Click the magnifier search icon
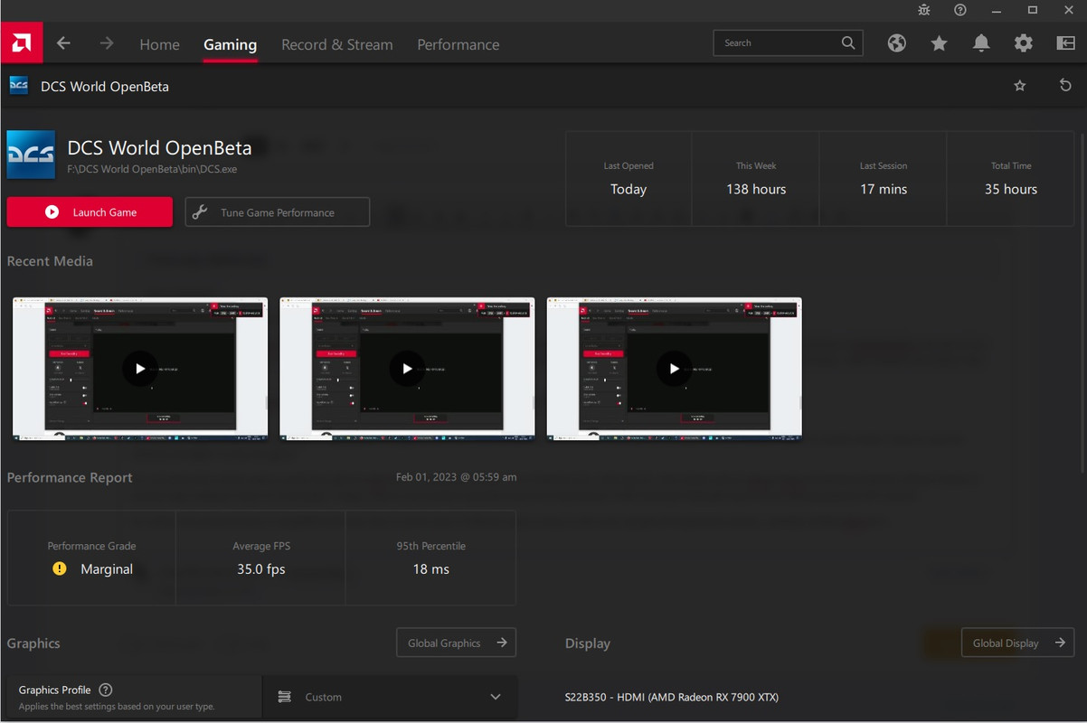Viewport: 1087px width, 723px height. (x=848, y=42)
